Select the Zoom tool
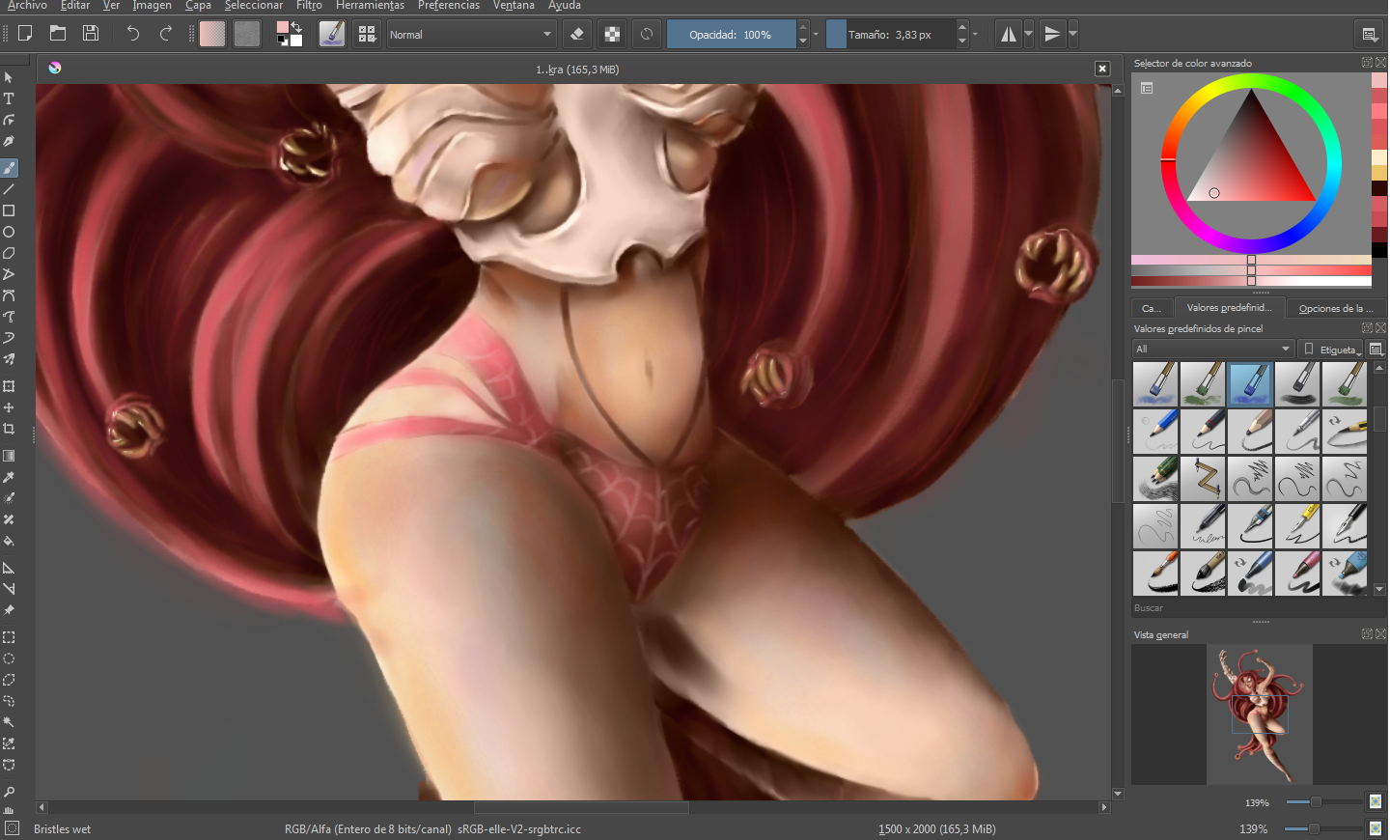 point(9,792)
